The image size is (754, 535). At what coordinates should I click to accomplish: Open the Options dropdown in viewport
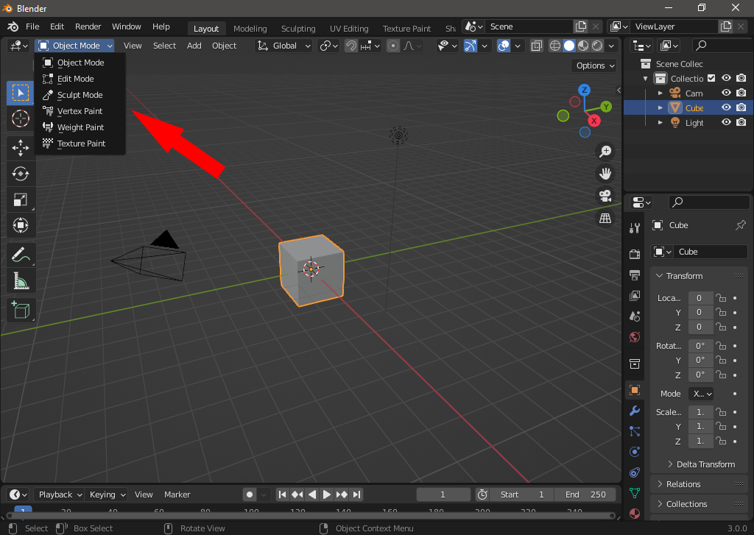(x=595, y=65)
